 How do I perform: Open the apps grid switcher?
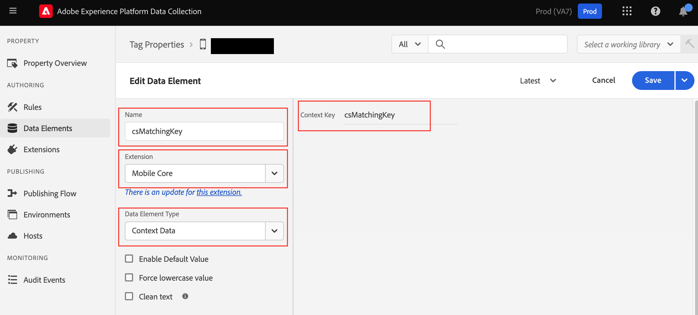tap(627, 11)
